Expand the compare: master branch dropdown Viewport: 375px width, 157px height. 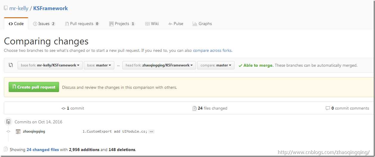(x=216, y=65)
